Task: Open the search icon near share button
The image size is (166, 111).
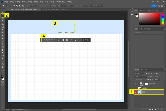Action: click(159, 6)
